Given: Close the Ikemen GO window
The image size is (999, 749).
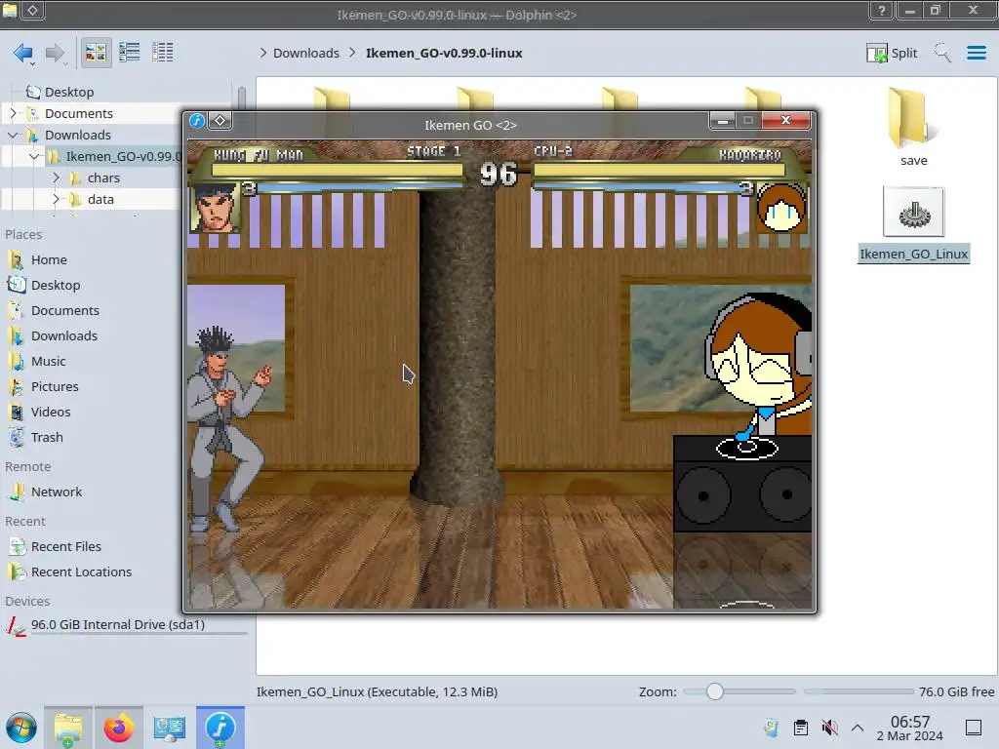Looking at the screenshot, I should click(x=786, y=120).
